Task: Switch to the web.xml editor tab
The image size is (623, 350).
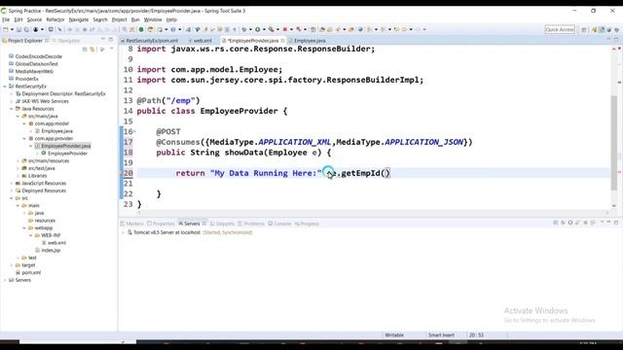Action: click(x=202, y=41)
